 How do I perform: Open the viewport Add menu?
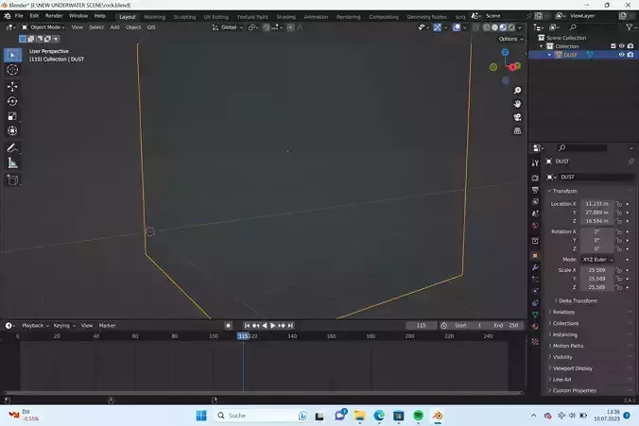tap(115, 27)
